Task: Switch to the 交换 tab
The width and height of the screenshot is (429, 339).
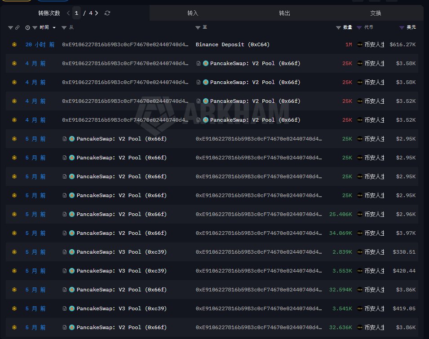Action: pos(376,13)
